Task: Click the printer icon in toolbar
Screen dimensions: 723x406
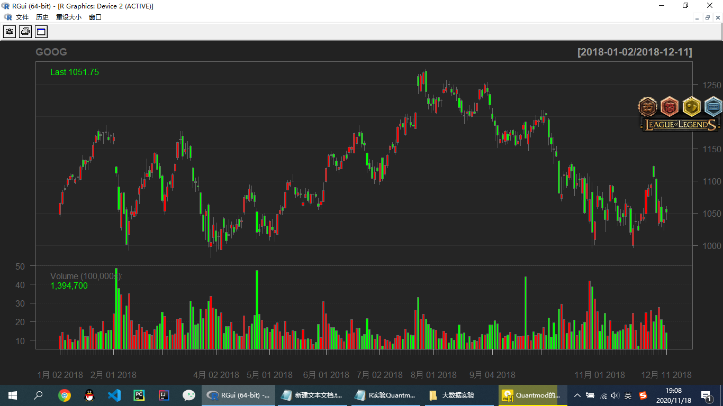Action: 25,32
